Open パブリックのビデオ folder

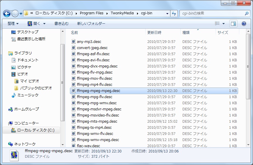tap(33, 88)
